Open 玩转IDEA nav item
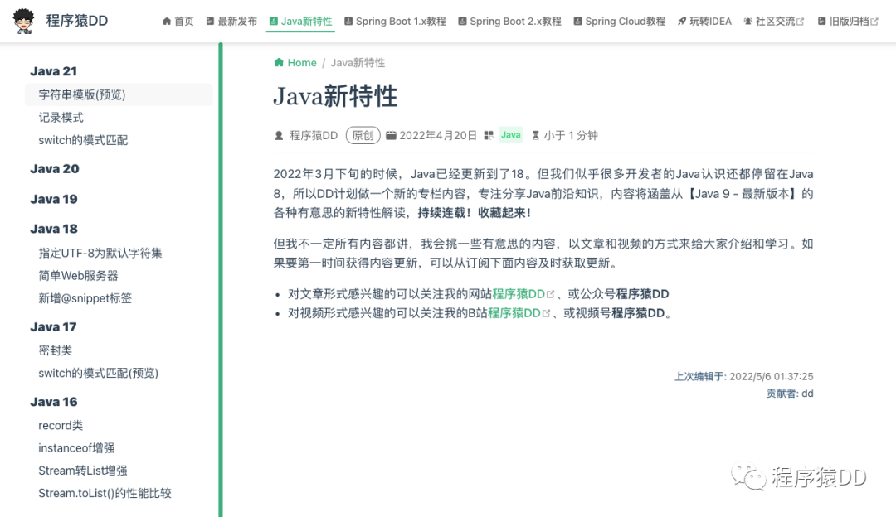The height and width of the screenshot is (517, 896). pyautogui.click(x=704, y=21)
